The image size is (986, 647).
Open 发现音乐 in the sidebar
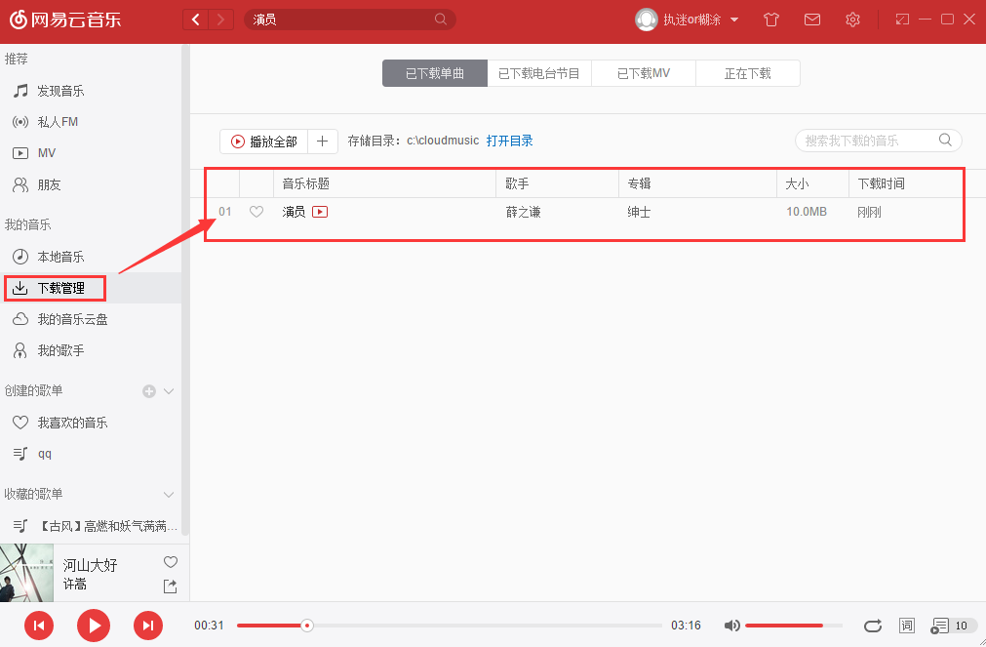pyautogui.click(x=59, y=90)
